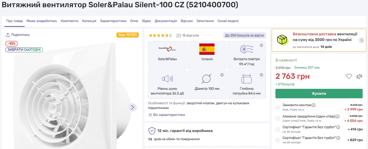The width and height of the screenshot is (368, 149).
Task: Click info icon on Витрата повітря tile
Action: coord(261,45)
